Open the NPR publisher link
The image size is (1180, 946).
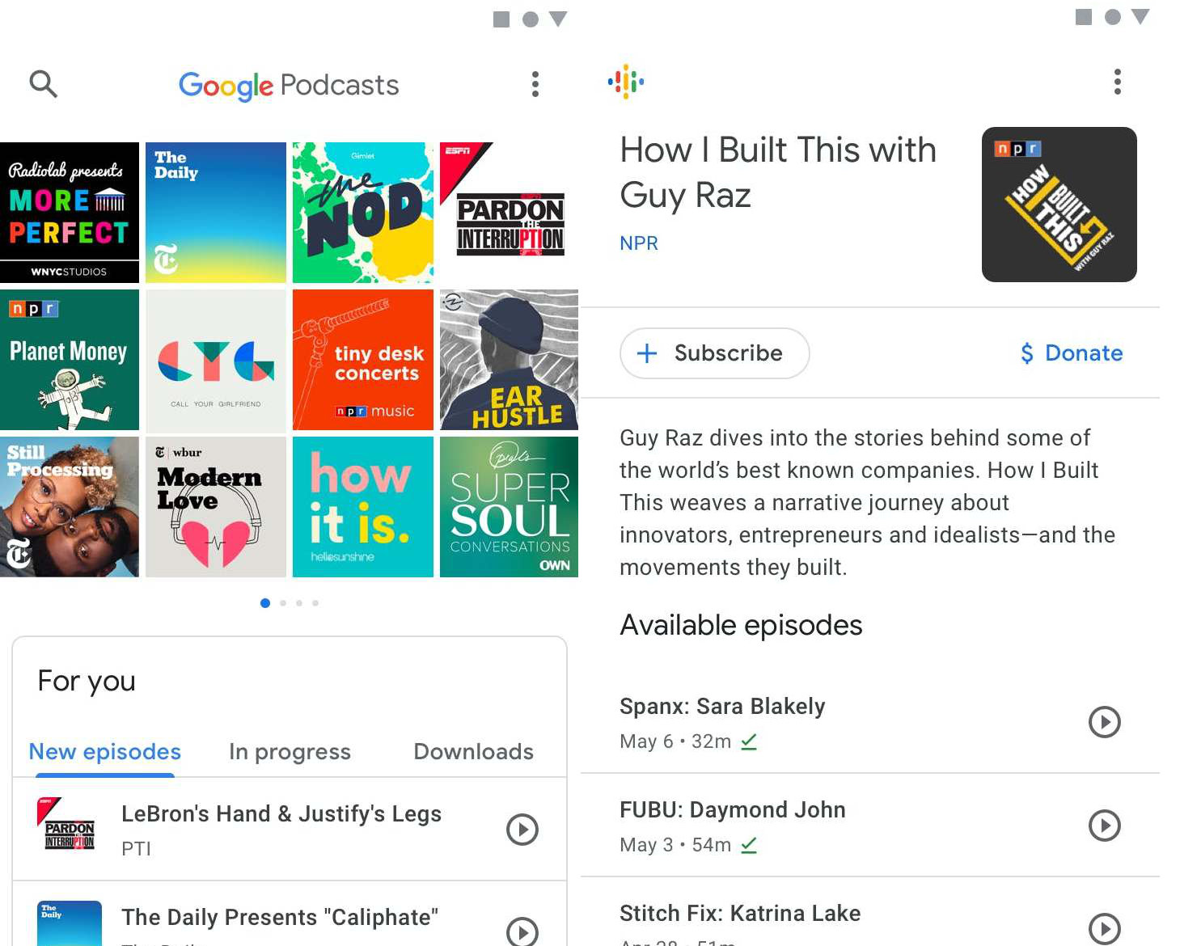[639, 243]
